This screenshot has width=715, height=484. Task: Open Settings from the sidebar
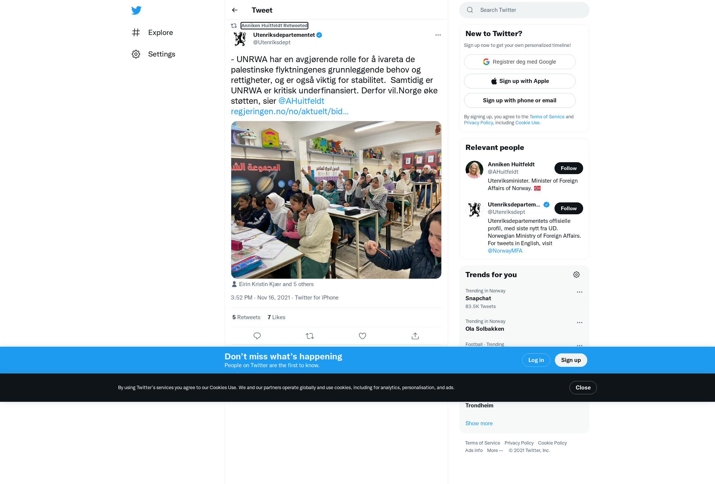[153, 54]
